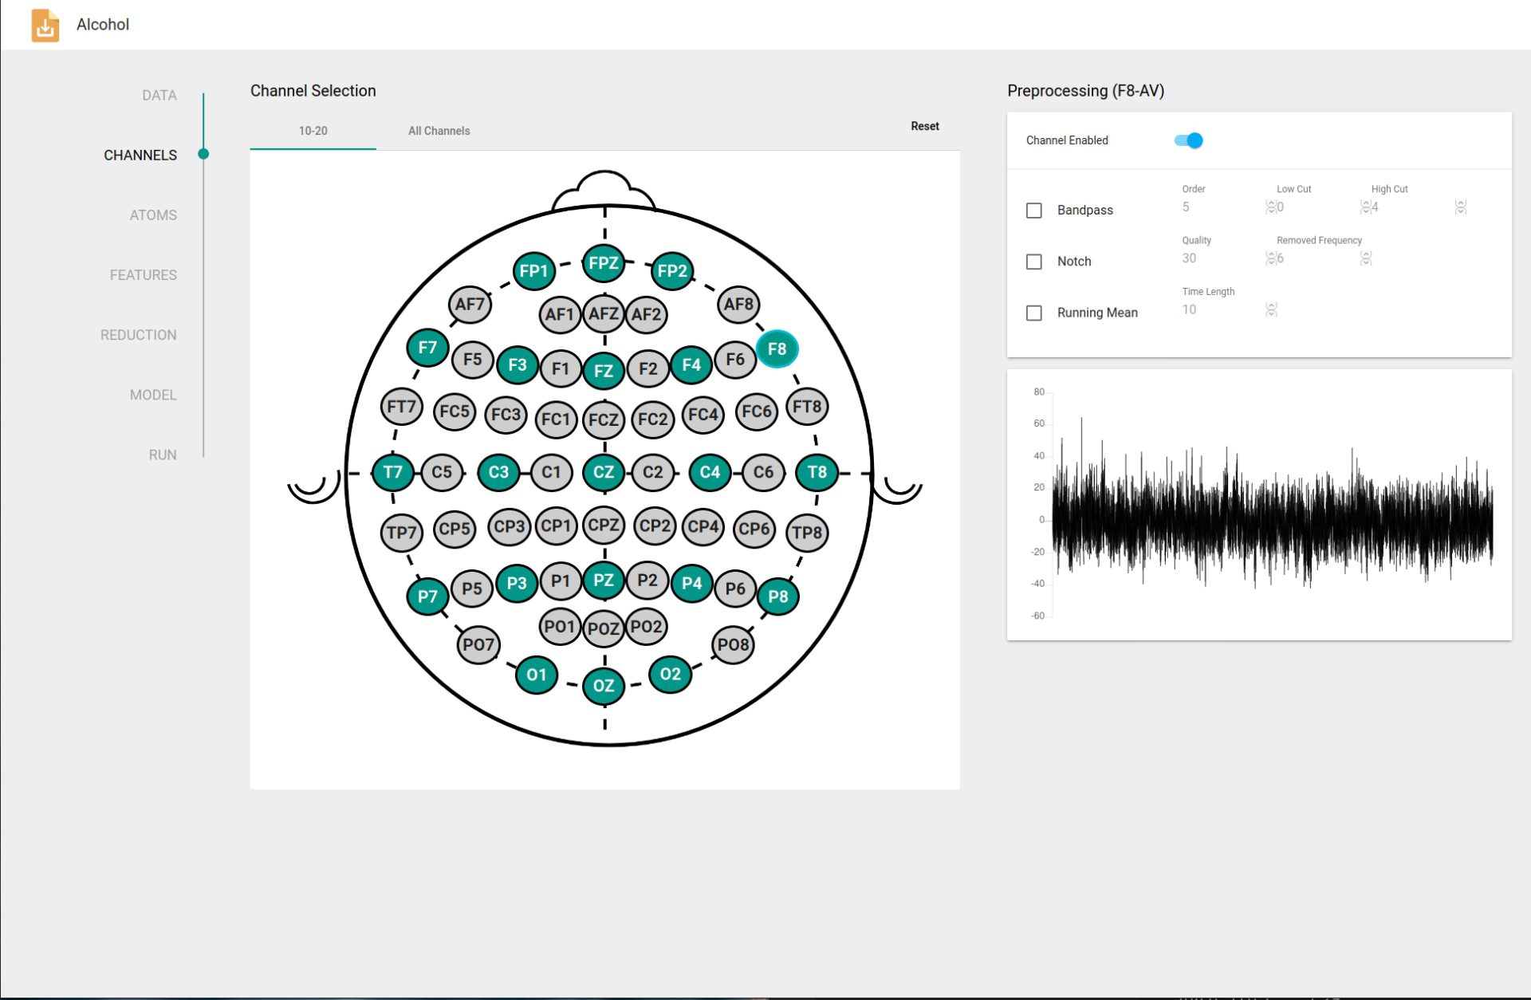
Task: Increment the Removed Frequency value
Action: [x=1365, y=254]
